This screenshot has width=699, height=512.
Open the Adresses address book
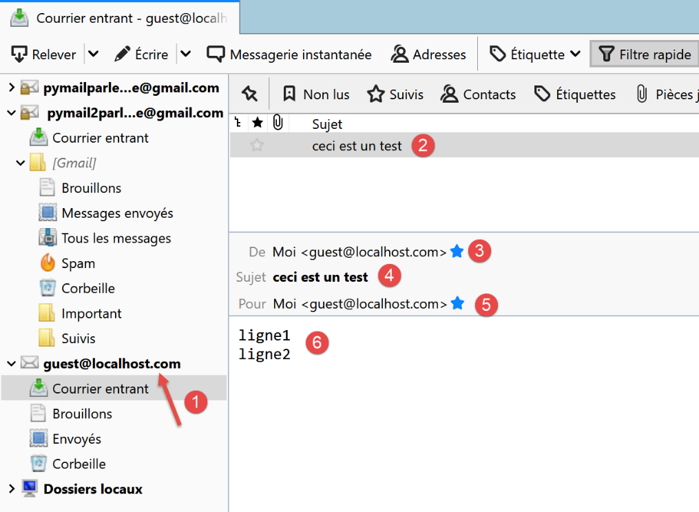[428, 54]
